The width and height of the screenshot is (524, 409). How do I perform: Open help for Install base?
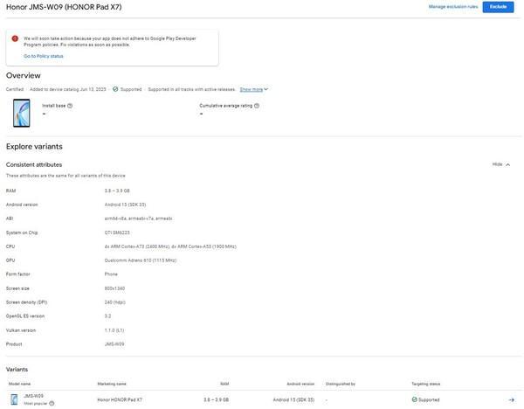[x=70, y=105]
